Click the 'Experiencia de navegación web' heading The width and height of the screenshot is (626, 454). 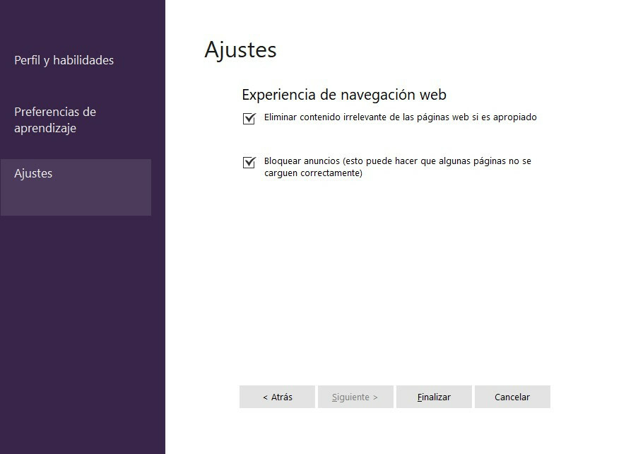pyautogui.click(x=343, y=95)
